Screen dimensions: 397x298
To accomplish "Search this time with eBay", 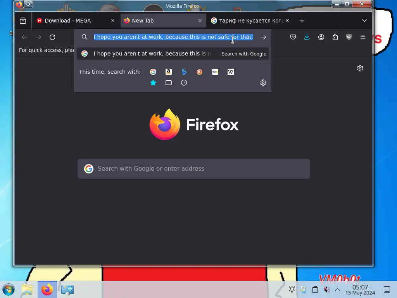I will (x=215, y=72).
